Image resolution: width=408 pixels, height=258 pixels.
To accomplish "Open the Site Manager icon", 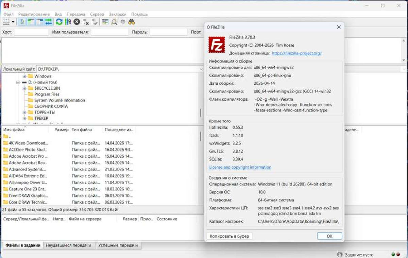I will click(x=6, y=22).
